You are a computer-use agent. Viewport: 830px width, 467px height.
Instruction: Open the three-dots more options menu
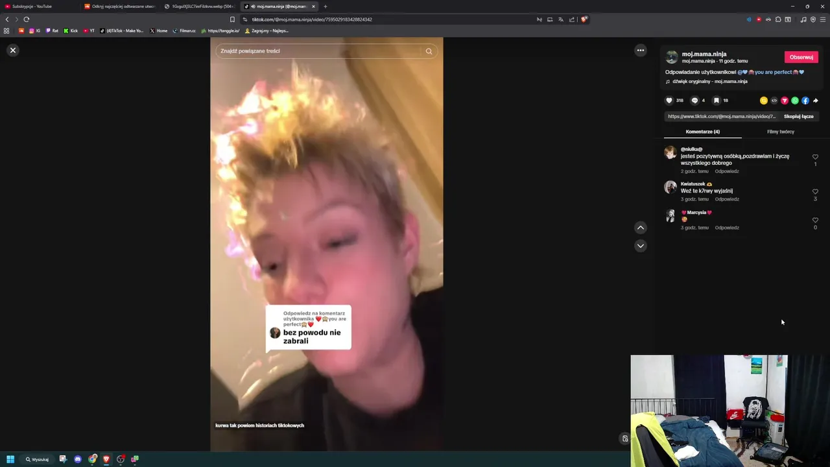coord(641,50)
